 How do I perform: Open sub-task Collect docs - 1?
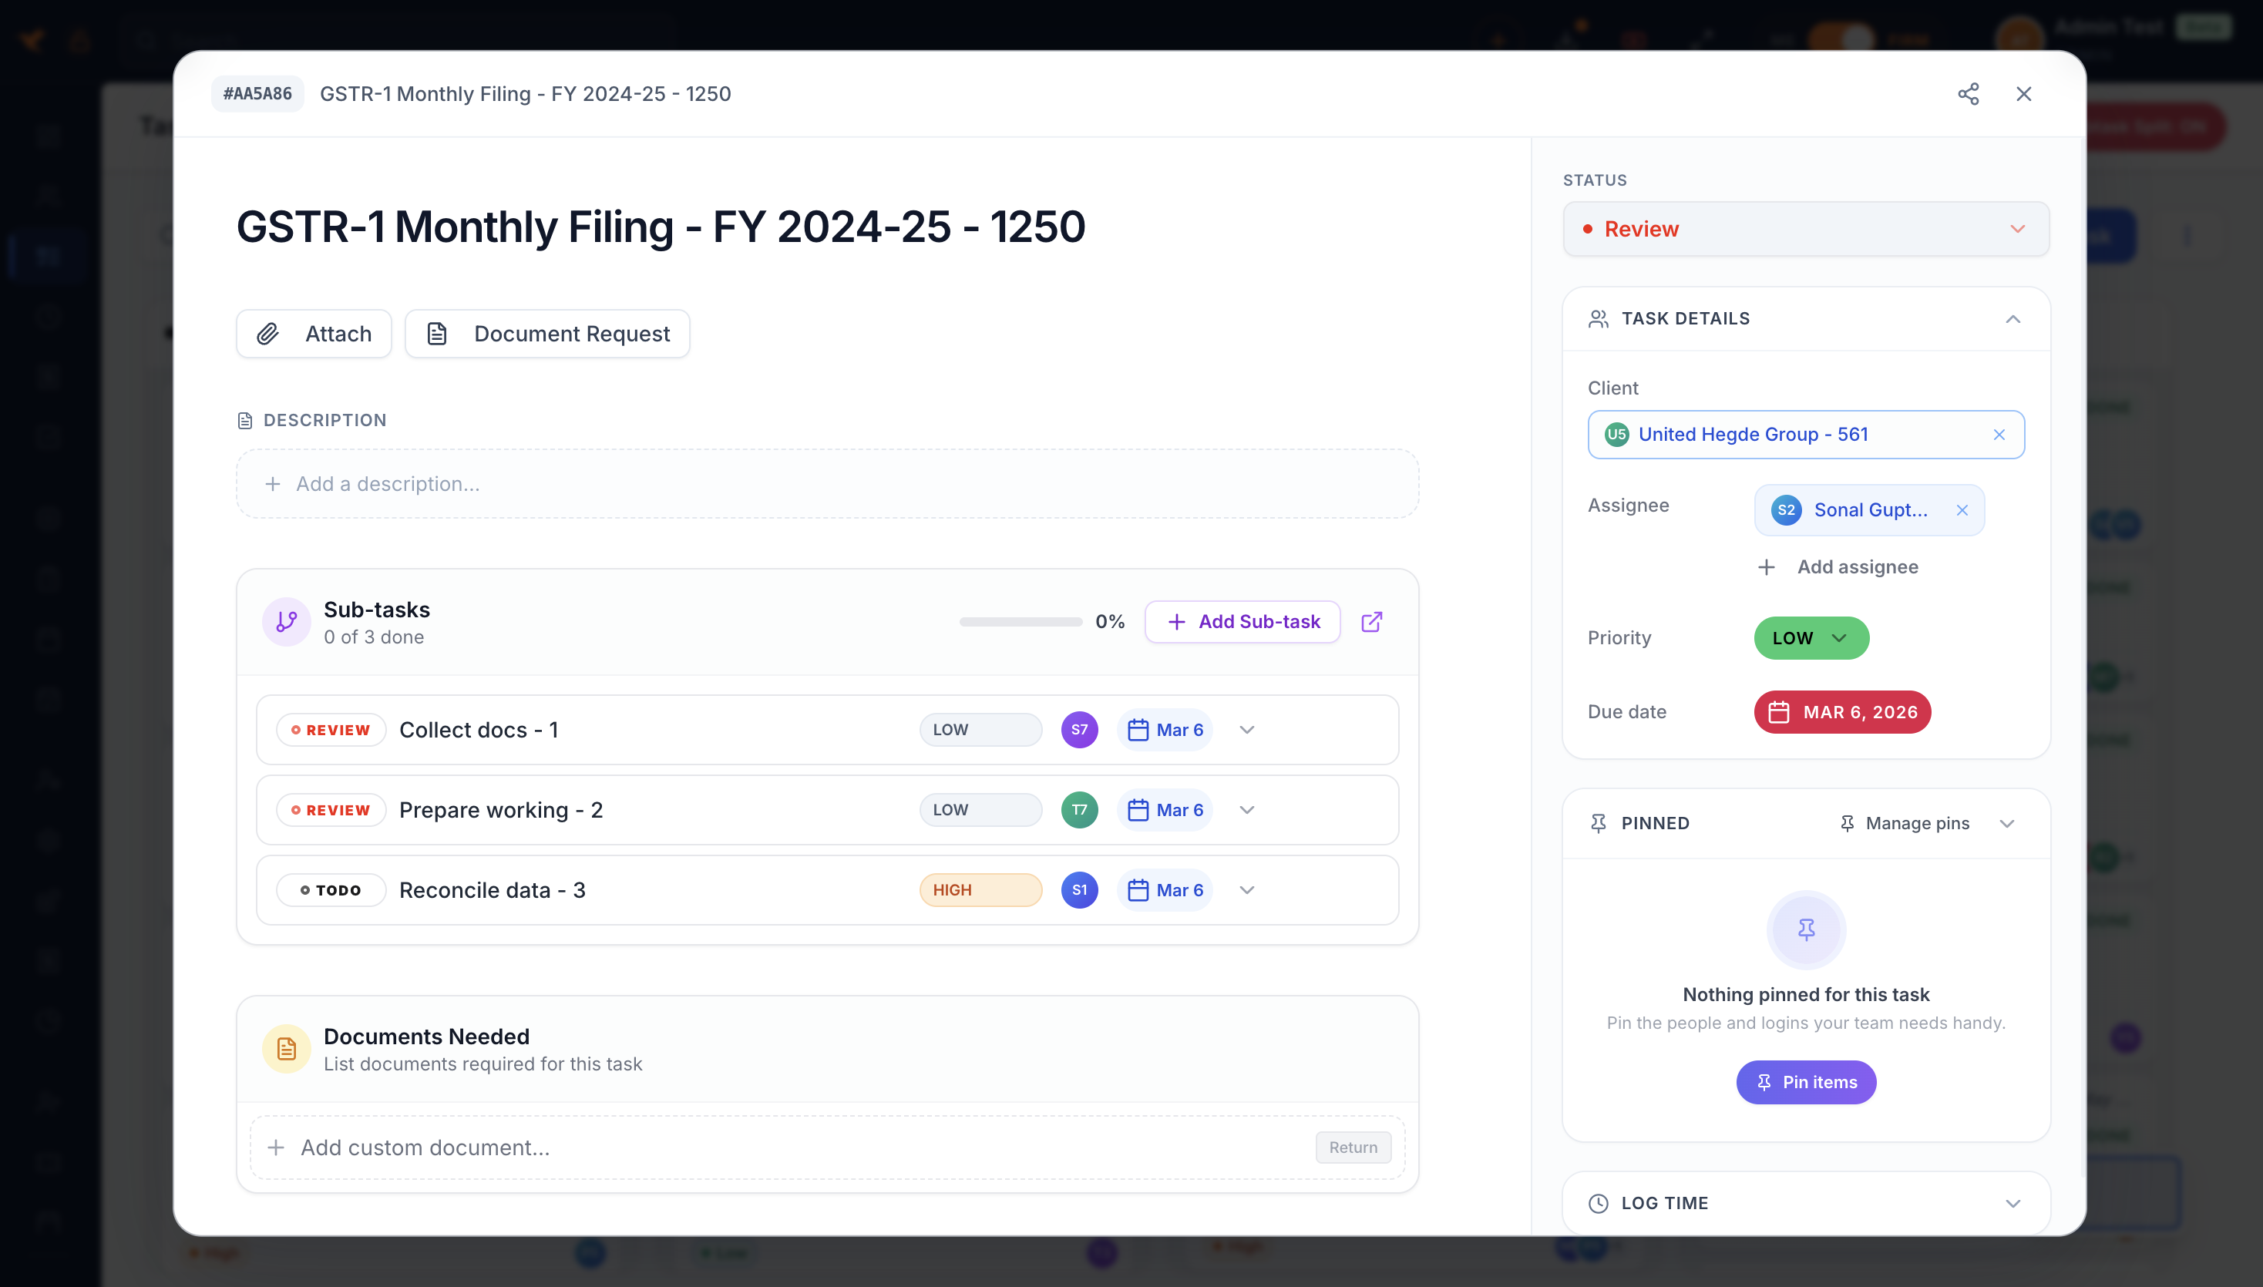[x=478, y=730]
